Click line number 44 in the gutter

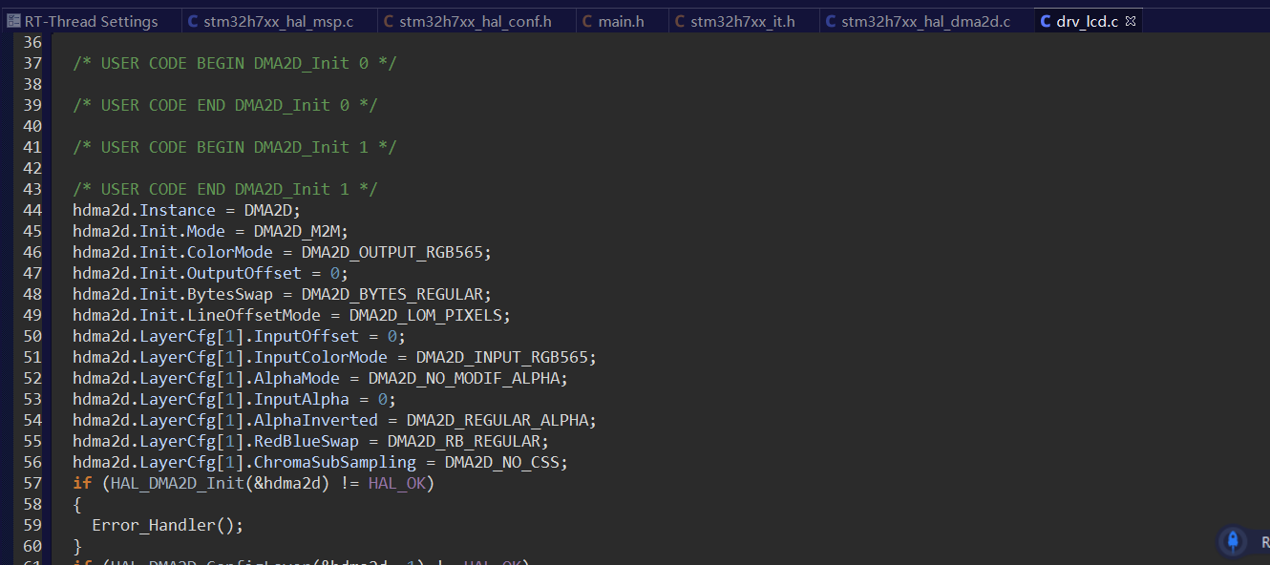(x=32, y=210)
